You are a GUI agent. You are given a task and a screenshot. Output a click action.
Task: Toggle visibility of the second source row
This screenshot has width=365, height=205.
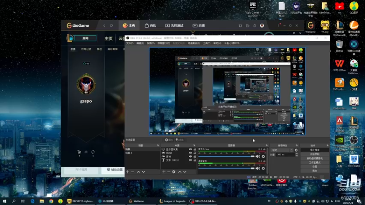(x=190, y=153)
